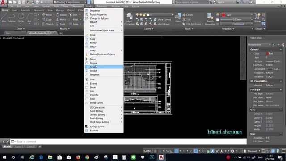Open the Drafting & Annotation workspace dropdown

pyautogui.click(x=70, y=2)
